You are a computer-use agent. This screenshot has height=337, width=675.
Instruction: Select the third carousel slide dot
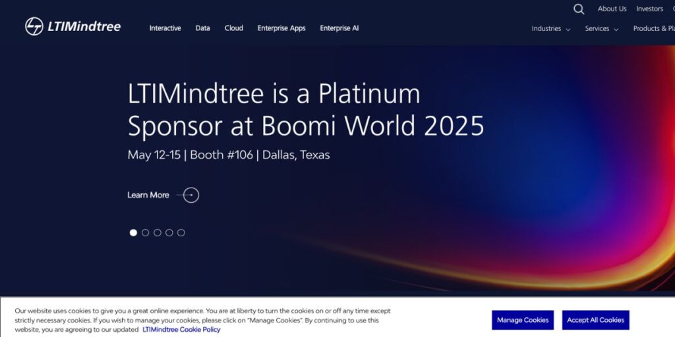158,232
